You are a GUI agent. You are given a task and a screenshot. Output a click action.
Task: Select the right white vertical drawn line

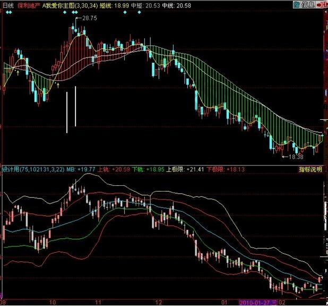pyautogui.click(x=75, y=106)
